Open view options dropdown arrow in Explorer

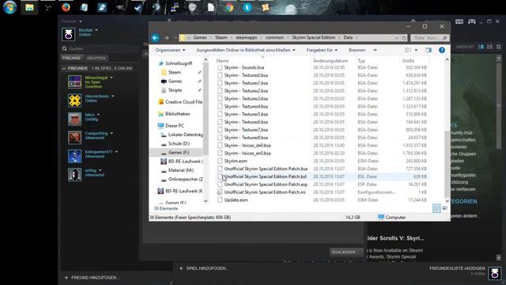pyautogui.click(x=416, y=50)
